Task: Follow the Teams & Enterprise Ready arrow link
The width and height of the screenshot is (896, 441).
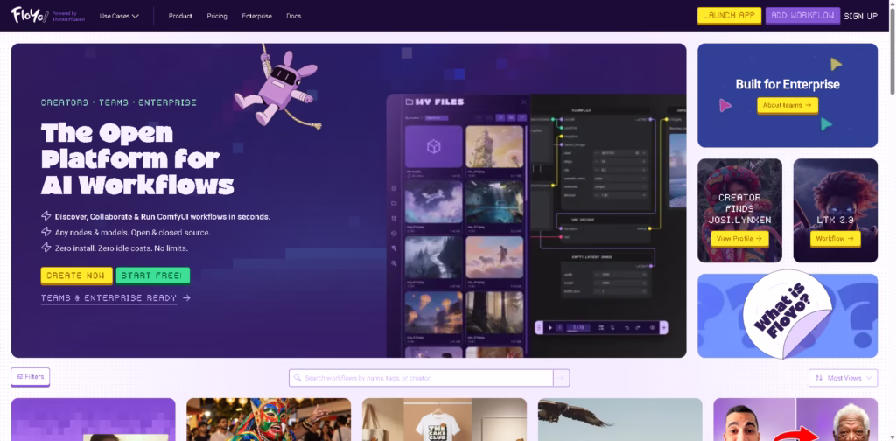Action: [x=115, y=298]
